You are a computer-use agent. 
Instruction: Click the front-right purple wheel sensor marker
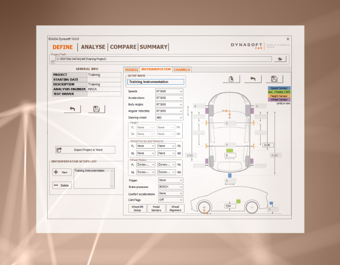click(x=252, y=111)
